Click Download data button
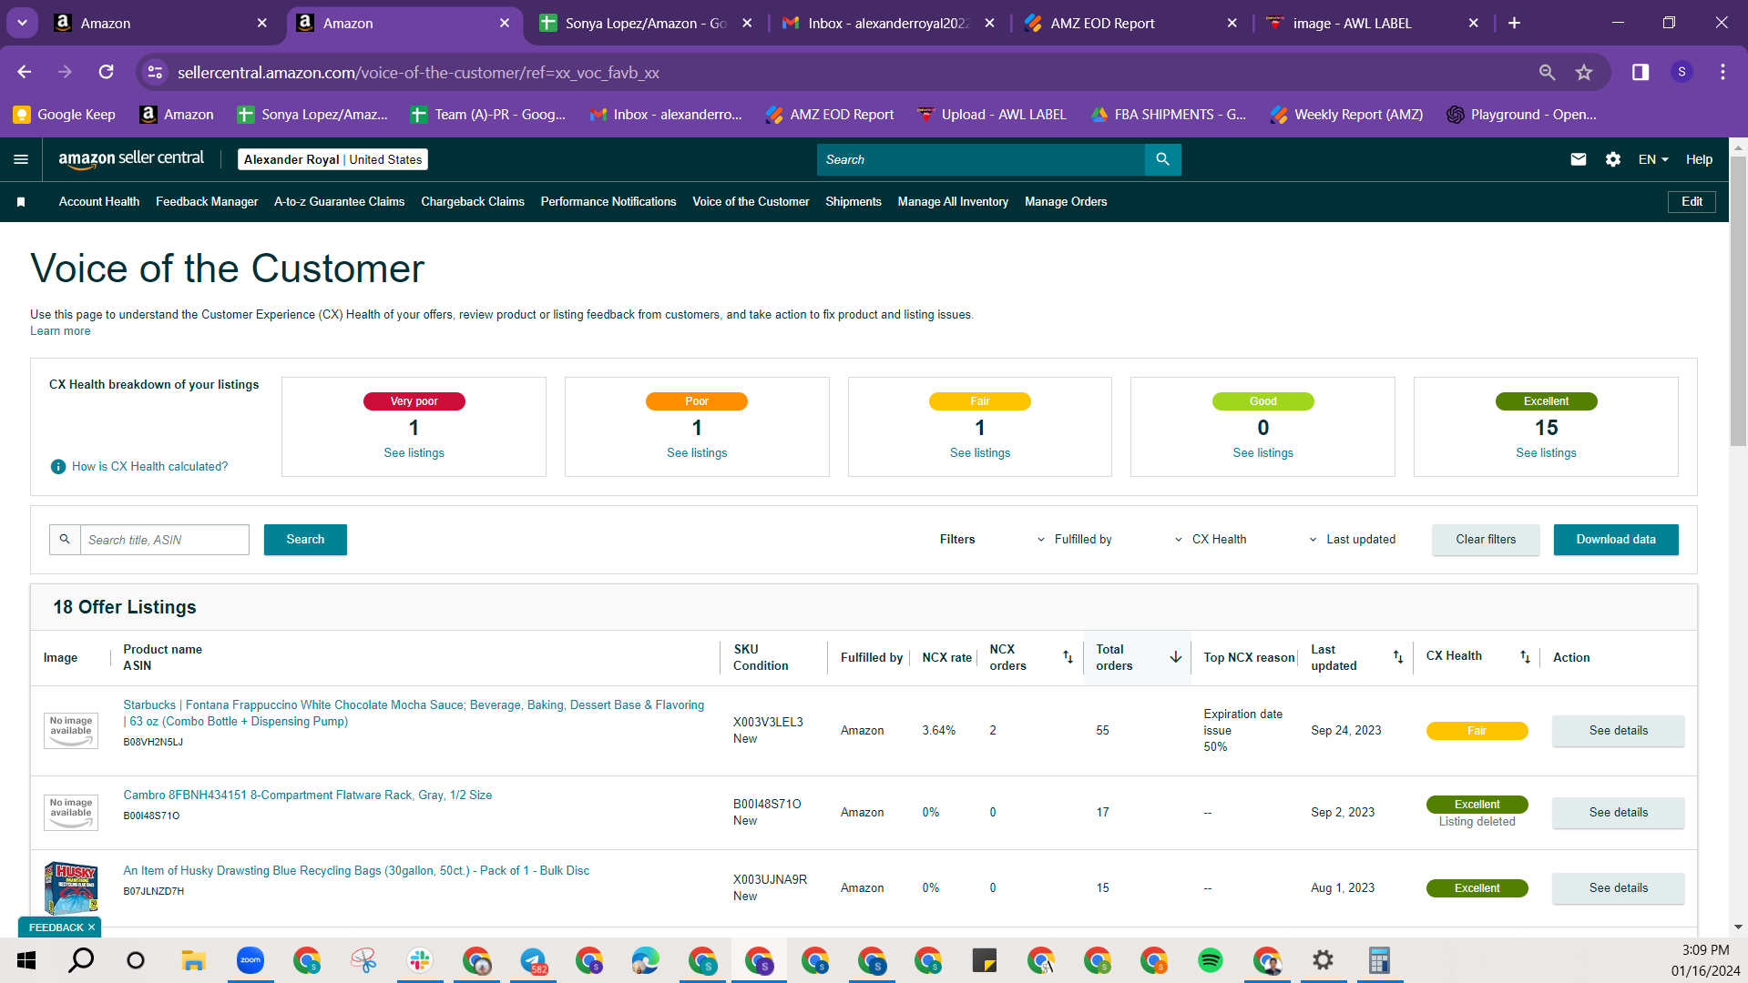The height and width of the screenshot is (983, 1748). (x=1616, y=540)
